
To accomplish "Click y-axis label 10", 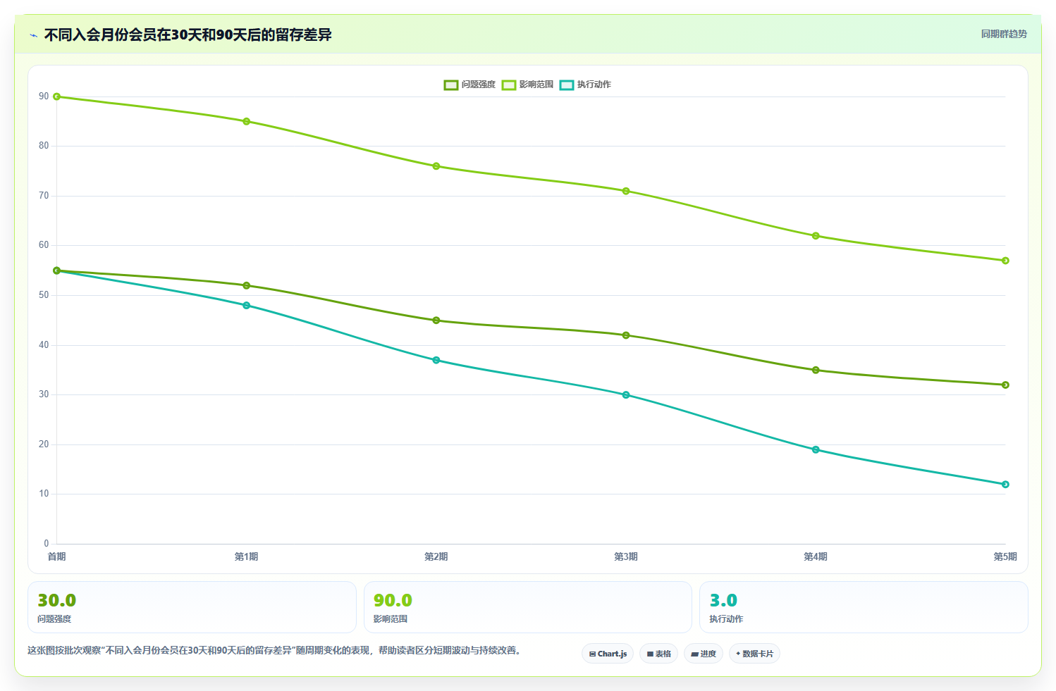I will click(44, 494).
